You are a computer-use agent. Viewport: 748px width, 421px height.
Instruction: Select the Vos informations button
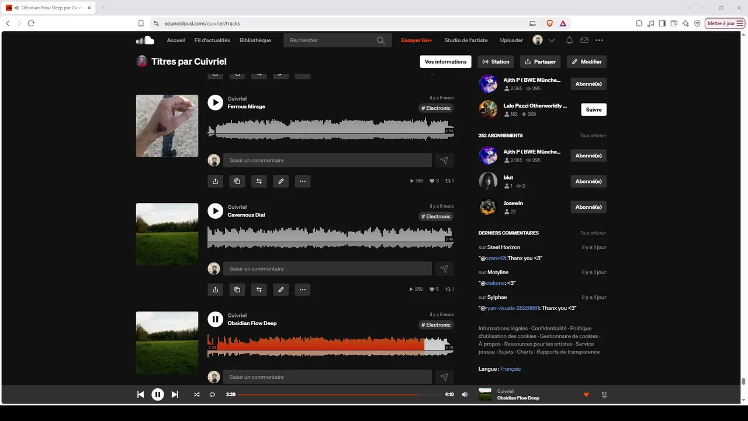pos(446,61)
